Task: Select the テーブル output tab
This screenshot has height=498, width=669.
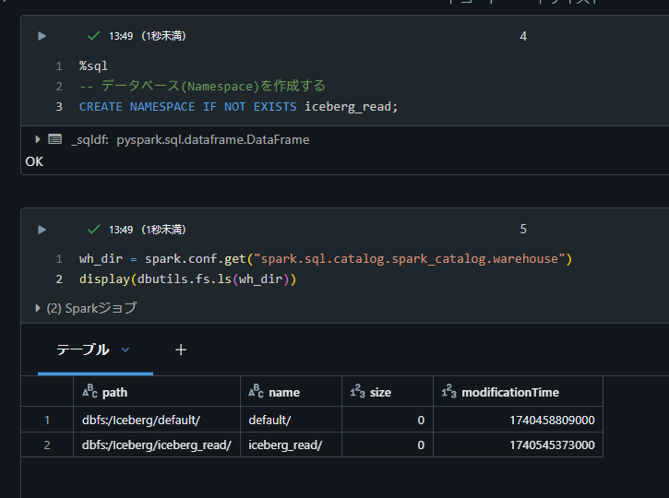Action: tap(83, 350)
